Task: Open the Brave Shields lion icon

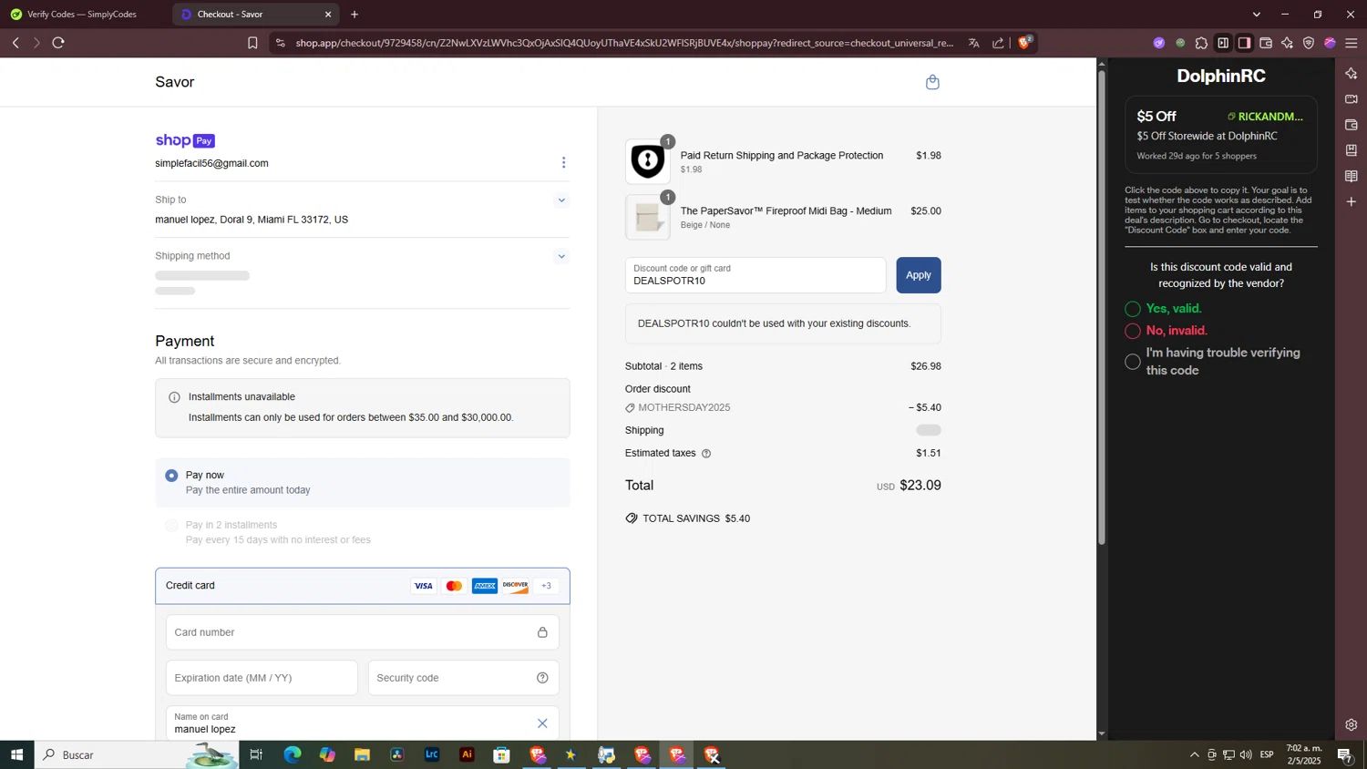Action: pyautogui.click(x=1024, y=42)
